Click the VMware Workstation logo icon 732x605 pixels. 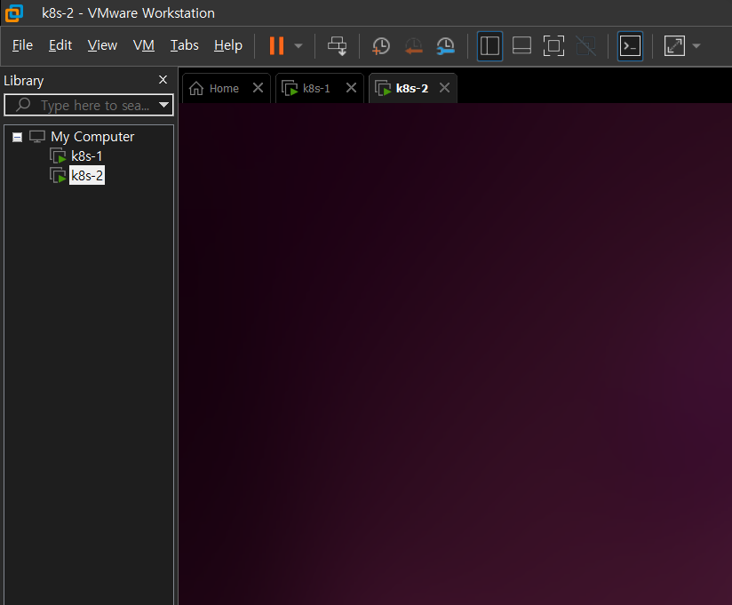[x=14, y=13]
